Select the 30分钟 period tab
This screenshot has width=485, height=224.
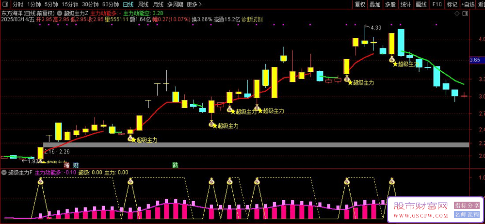coord(90,4)
